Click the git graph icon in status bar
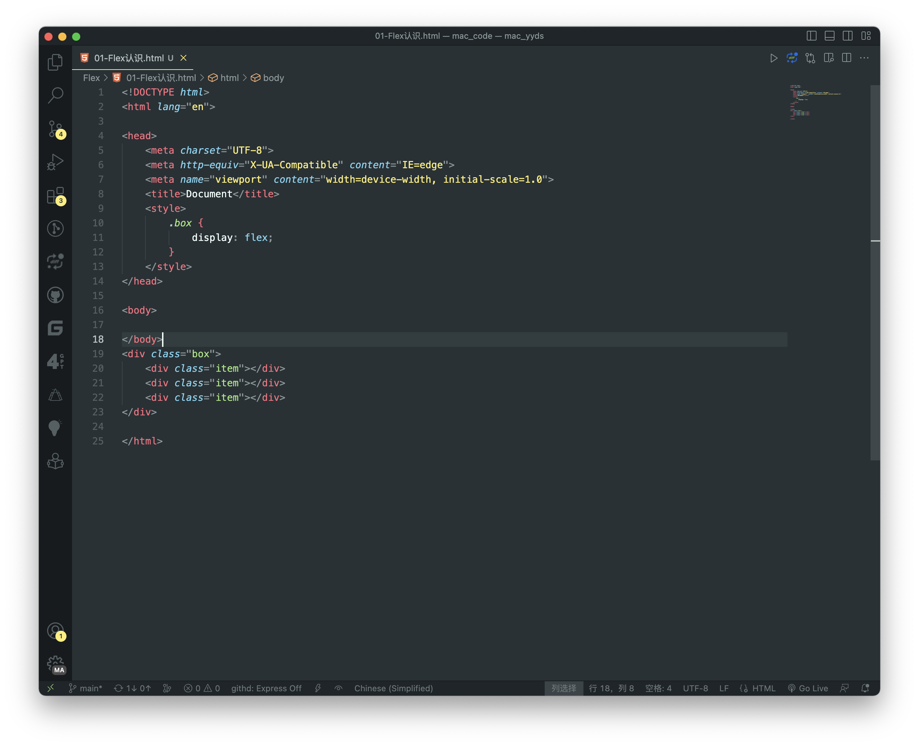Viewport: 919px width, 747px height. click(x=168, y=688)
